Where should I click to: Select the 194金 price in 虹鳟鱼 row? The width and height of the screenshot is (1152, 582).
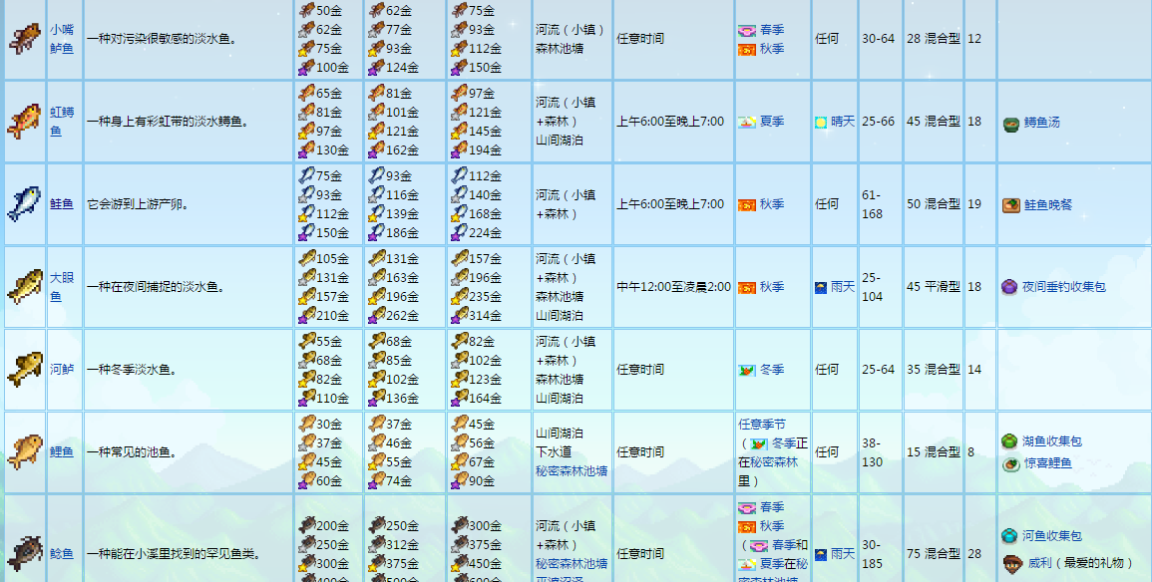point(485,149)
